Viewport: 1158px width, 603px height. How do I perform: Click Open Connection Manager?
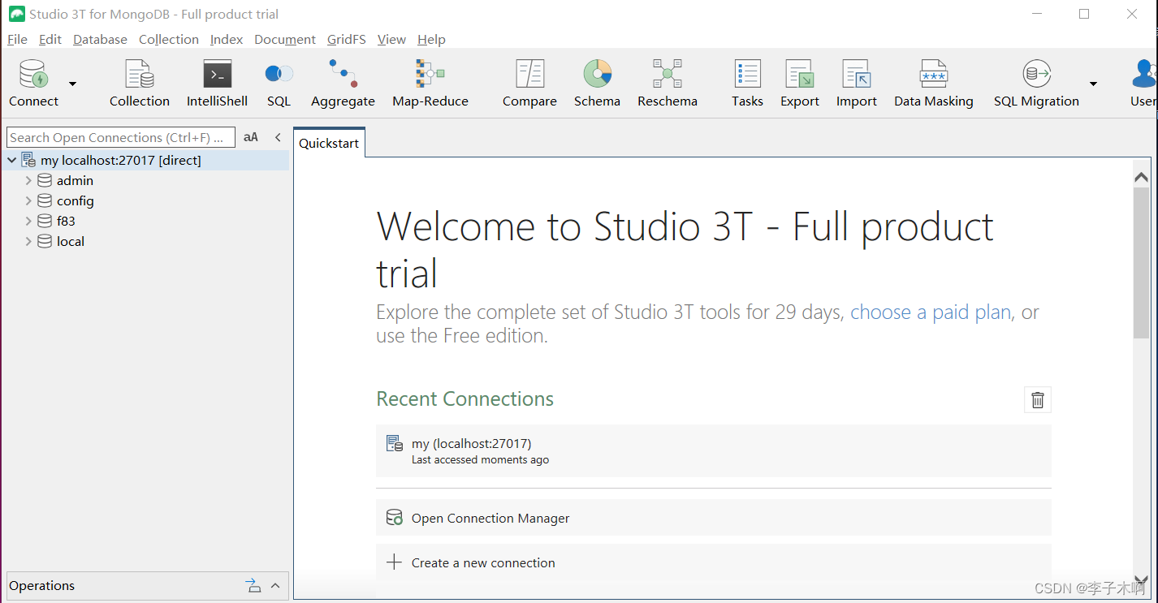(713, 518)
